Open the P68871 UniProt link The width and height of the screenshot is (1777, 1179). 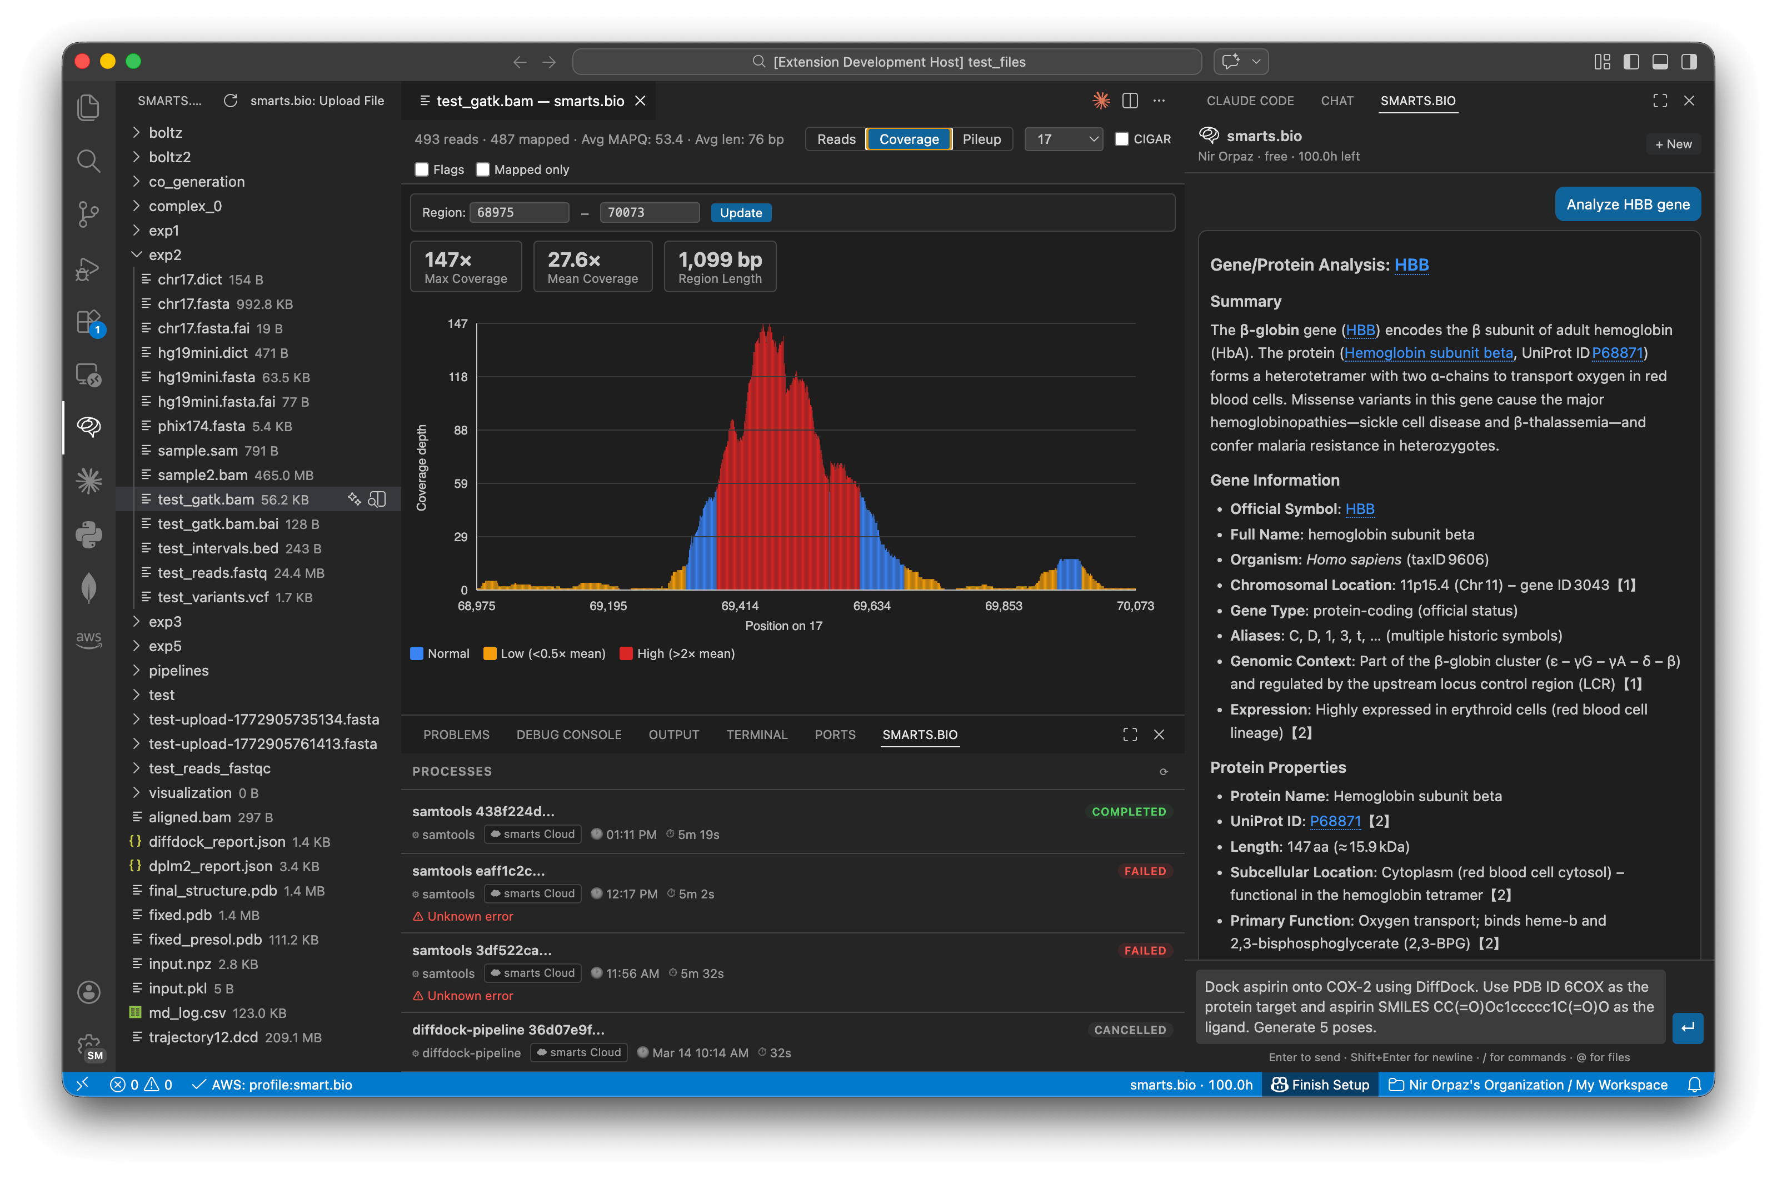point(1335,821)
